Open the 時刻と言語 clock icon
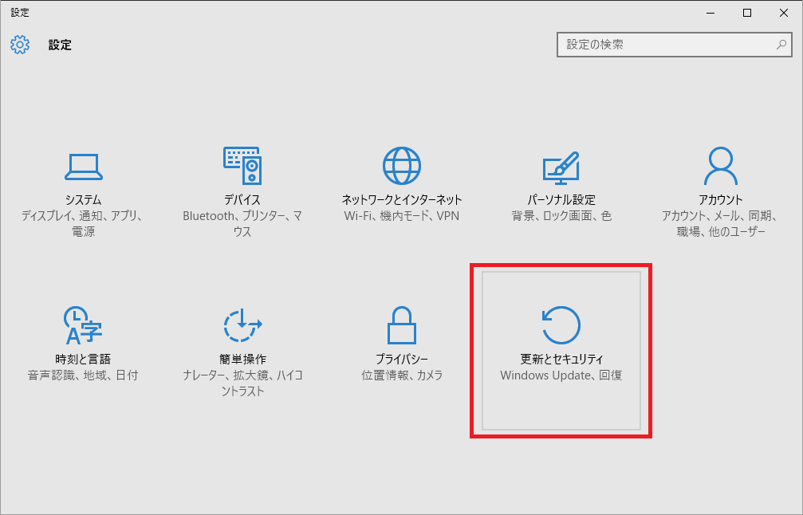The height and width of the screenshot is (515, 803). (83, 324)
